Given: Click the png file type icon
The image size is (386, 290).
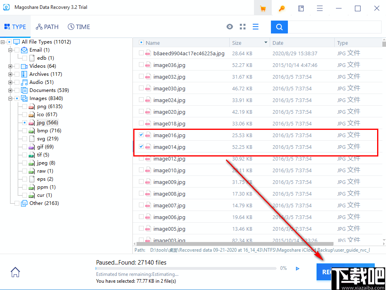Looking at the screenshot, I should [31, 106].
